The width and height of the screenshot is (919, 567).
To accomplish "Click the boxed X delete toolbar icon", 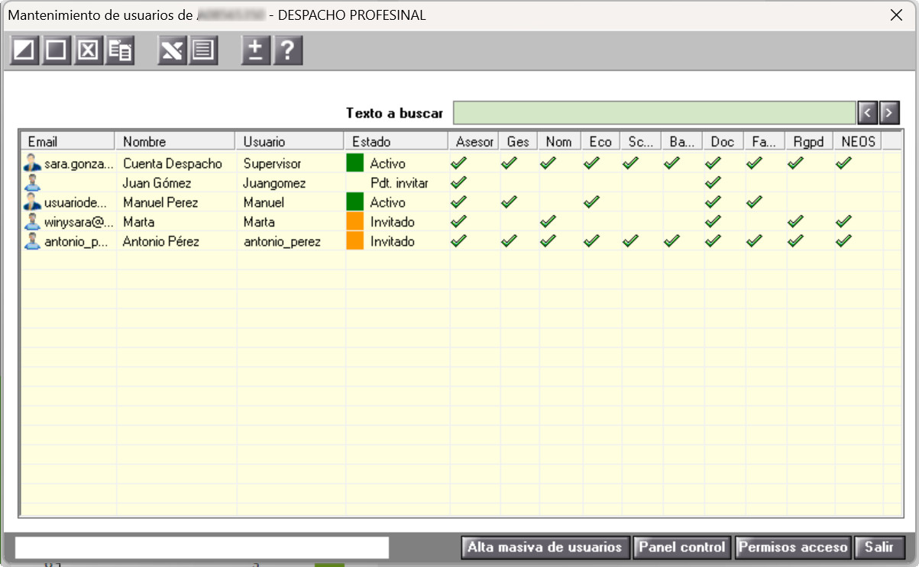I will pyautogui.click(x=89, y=51).
